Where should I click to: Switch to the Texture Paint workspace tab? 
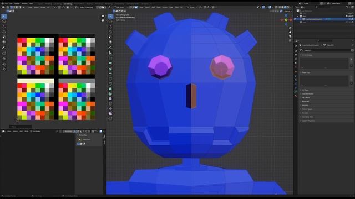click(x=79, y=4)
